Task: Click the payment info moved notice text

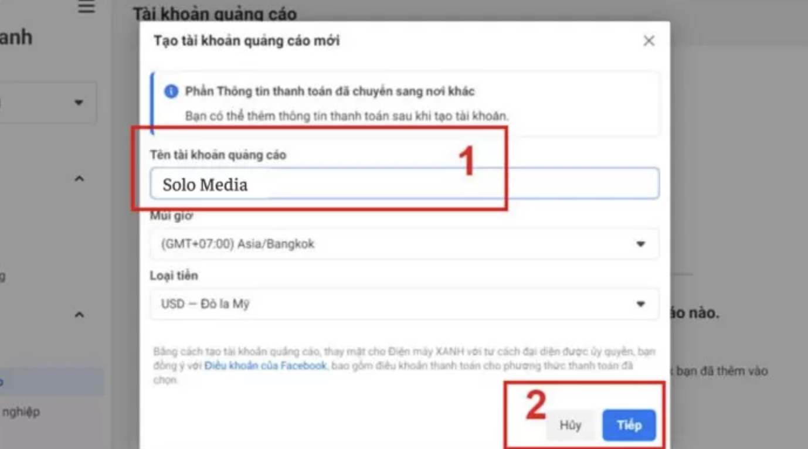Action: 330,91
